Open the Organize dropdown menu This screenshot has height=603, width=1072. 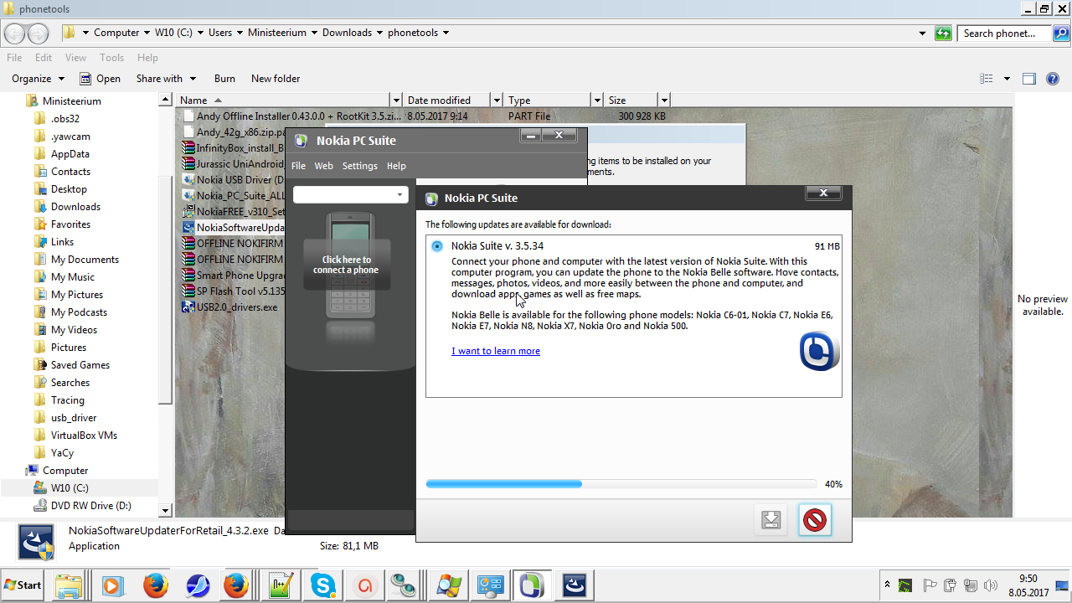click(38, 79)
